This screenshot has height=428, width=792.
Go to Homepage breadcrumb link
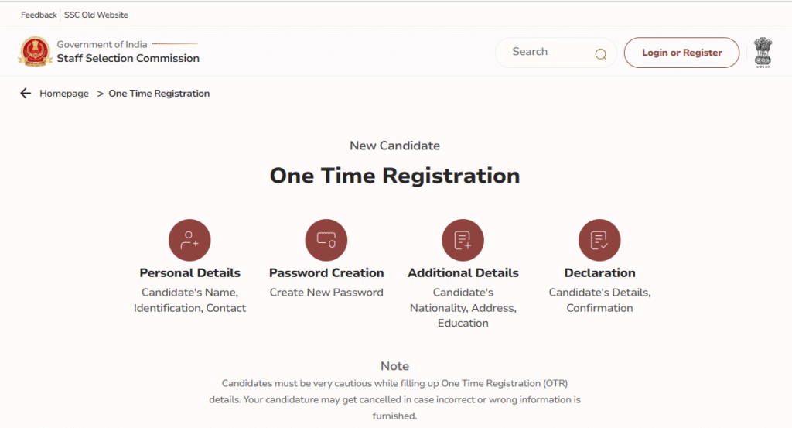64,94
